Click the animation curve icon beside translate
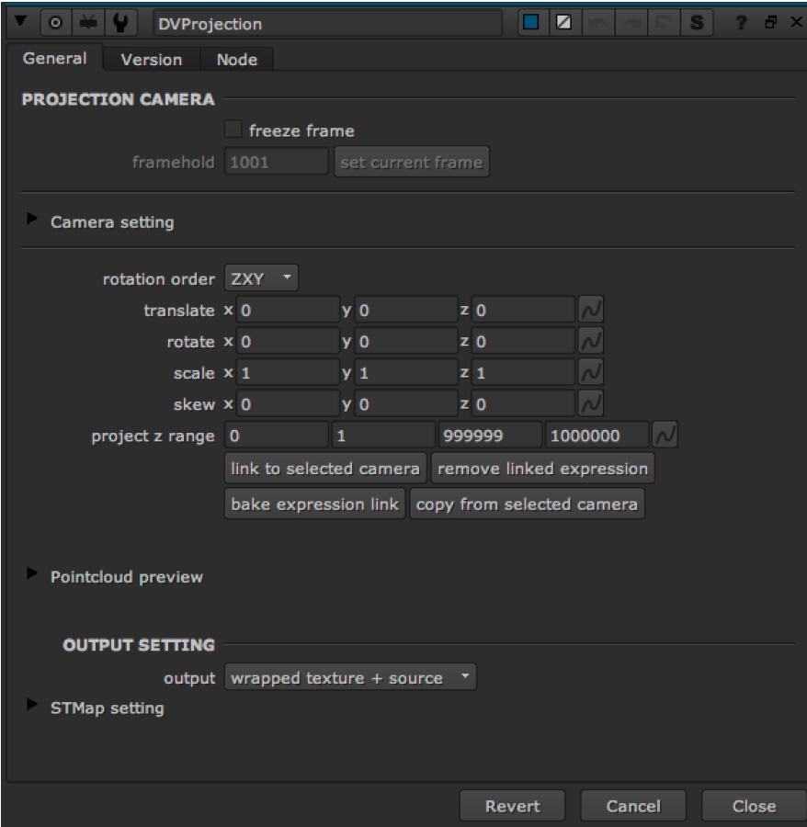The image size is (807, 827). 591,311
